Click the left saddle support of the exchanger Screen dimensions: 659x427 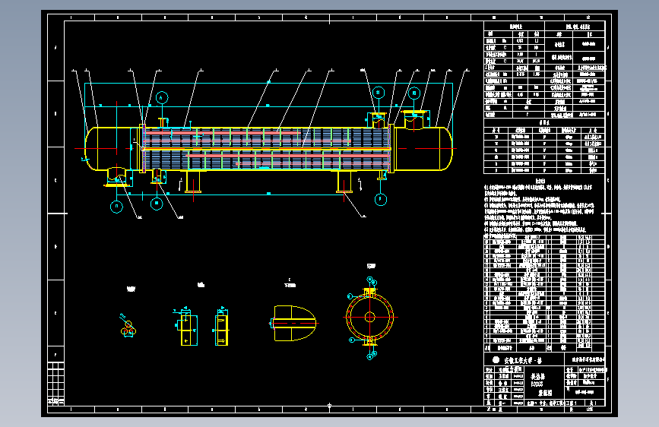pyautogui.click(x=193, y=182)
